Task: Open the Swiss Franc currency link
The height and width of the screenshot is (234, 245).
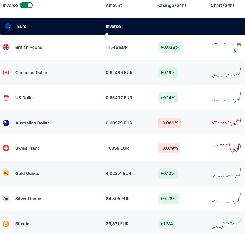Action: (28, 148)
